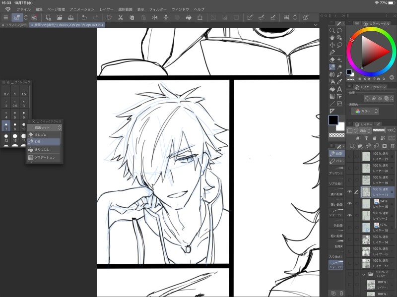Collapse the フォルダー layer folder chevron
This screenshot has height=297, width=397.
tap(364, 274)
